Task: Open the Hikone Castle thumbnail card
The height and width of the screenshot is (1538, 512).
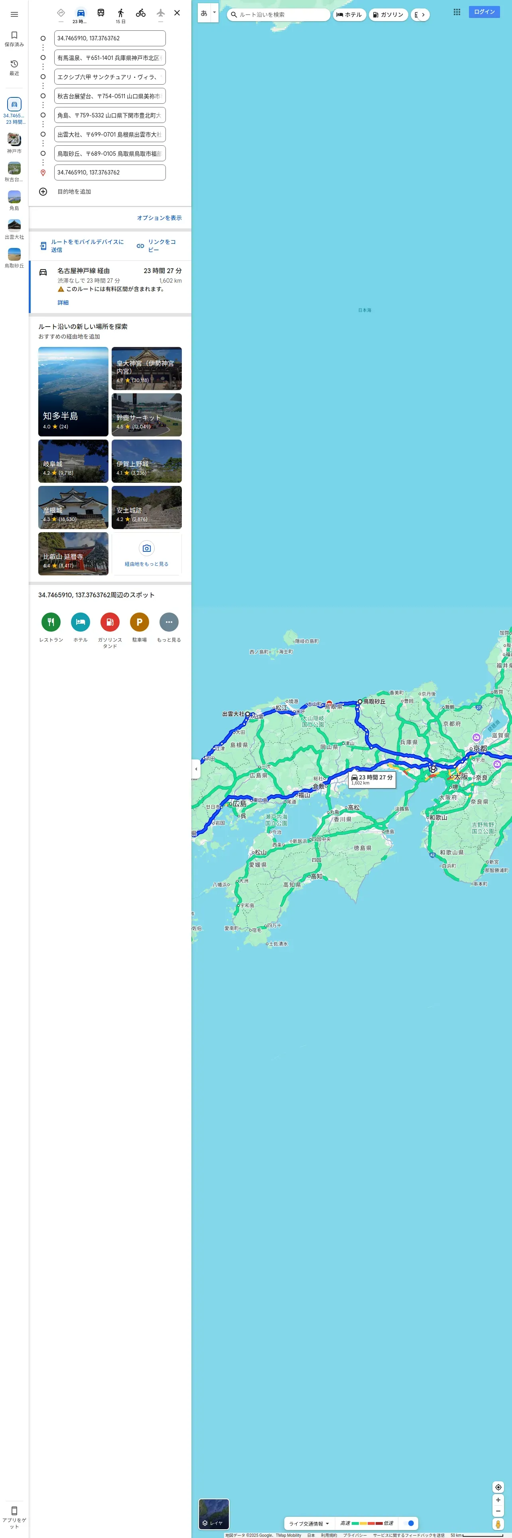Action: pyautogui.click(x=73, y=507)
